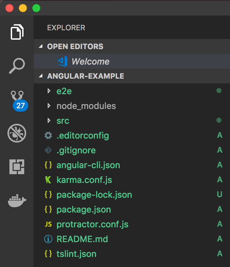Click the OPEN EDITORS header label
Viewport: 230px width, 267px height.
point(75,46)
